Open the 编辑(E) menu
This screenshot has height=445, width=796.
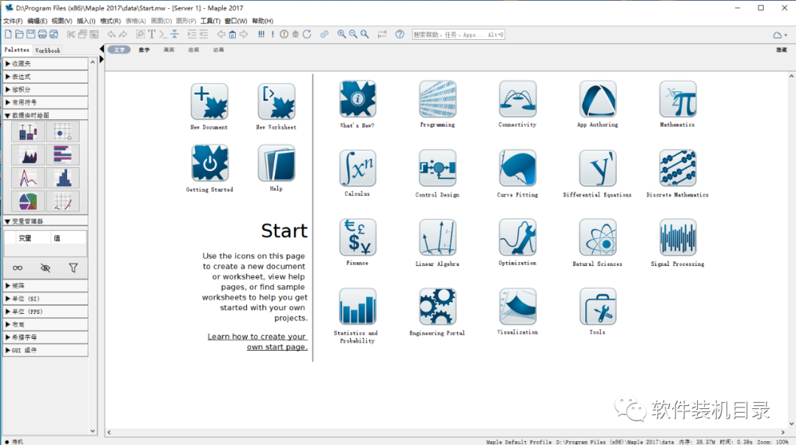(x=37, y=21)
